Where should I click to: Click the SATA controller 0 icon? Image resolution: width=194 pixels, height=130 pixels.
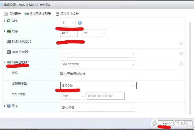tap(9, 42)
